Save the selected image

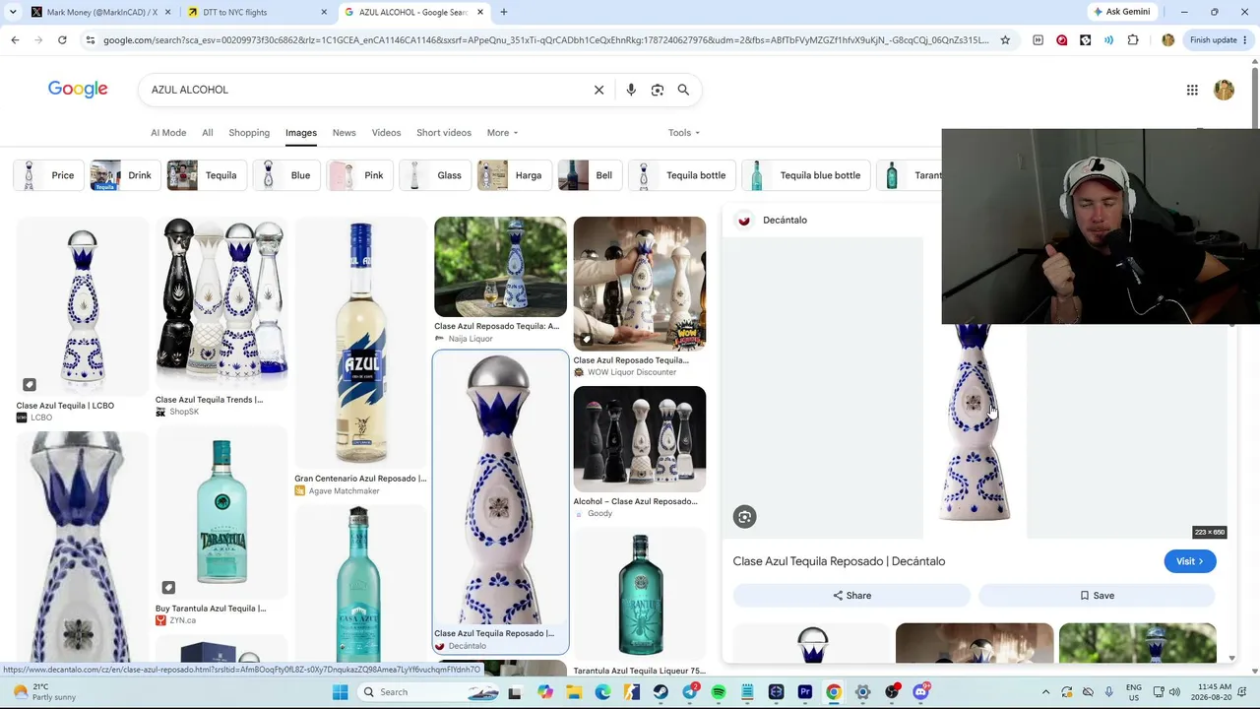click(1097, 596)
